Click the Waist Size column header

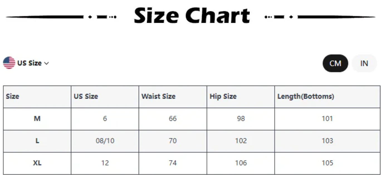pos(158,96)
